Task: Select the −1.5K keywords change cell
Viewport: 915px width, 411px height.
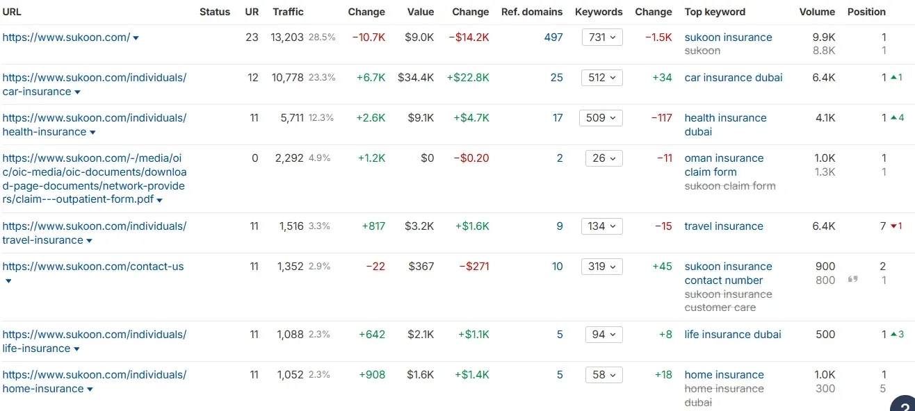Action: point(658,37)
